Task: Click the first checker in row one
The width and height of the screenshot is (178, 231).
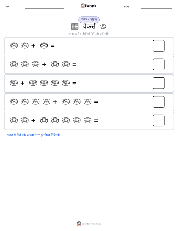Action: (x=14, y=45)
